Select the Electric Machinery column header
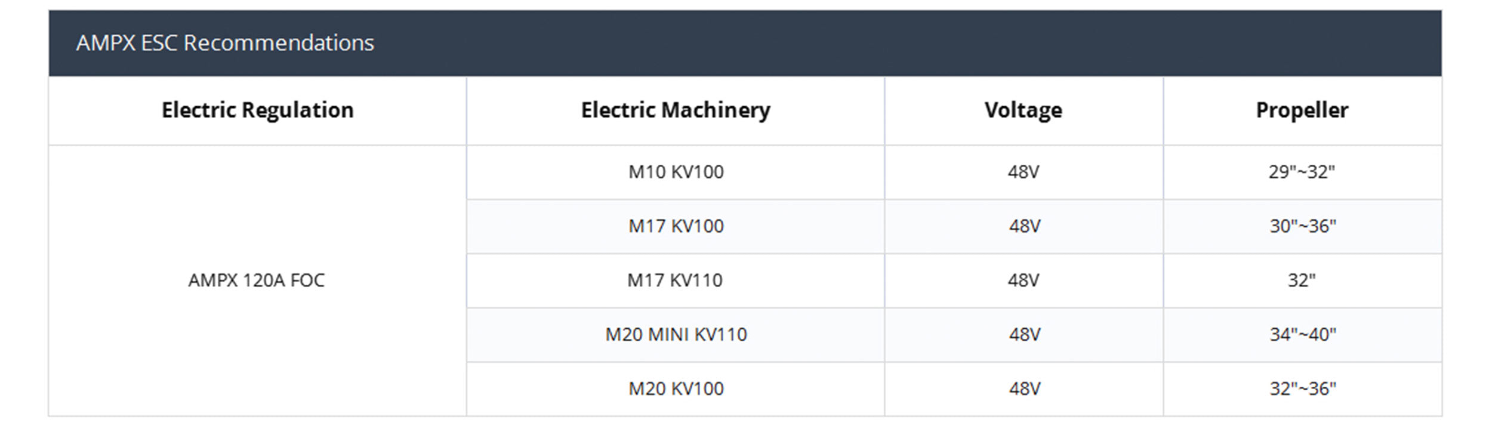1492x441 pixels. [x=676, y=110]
